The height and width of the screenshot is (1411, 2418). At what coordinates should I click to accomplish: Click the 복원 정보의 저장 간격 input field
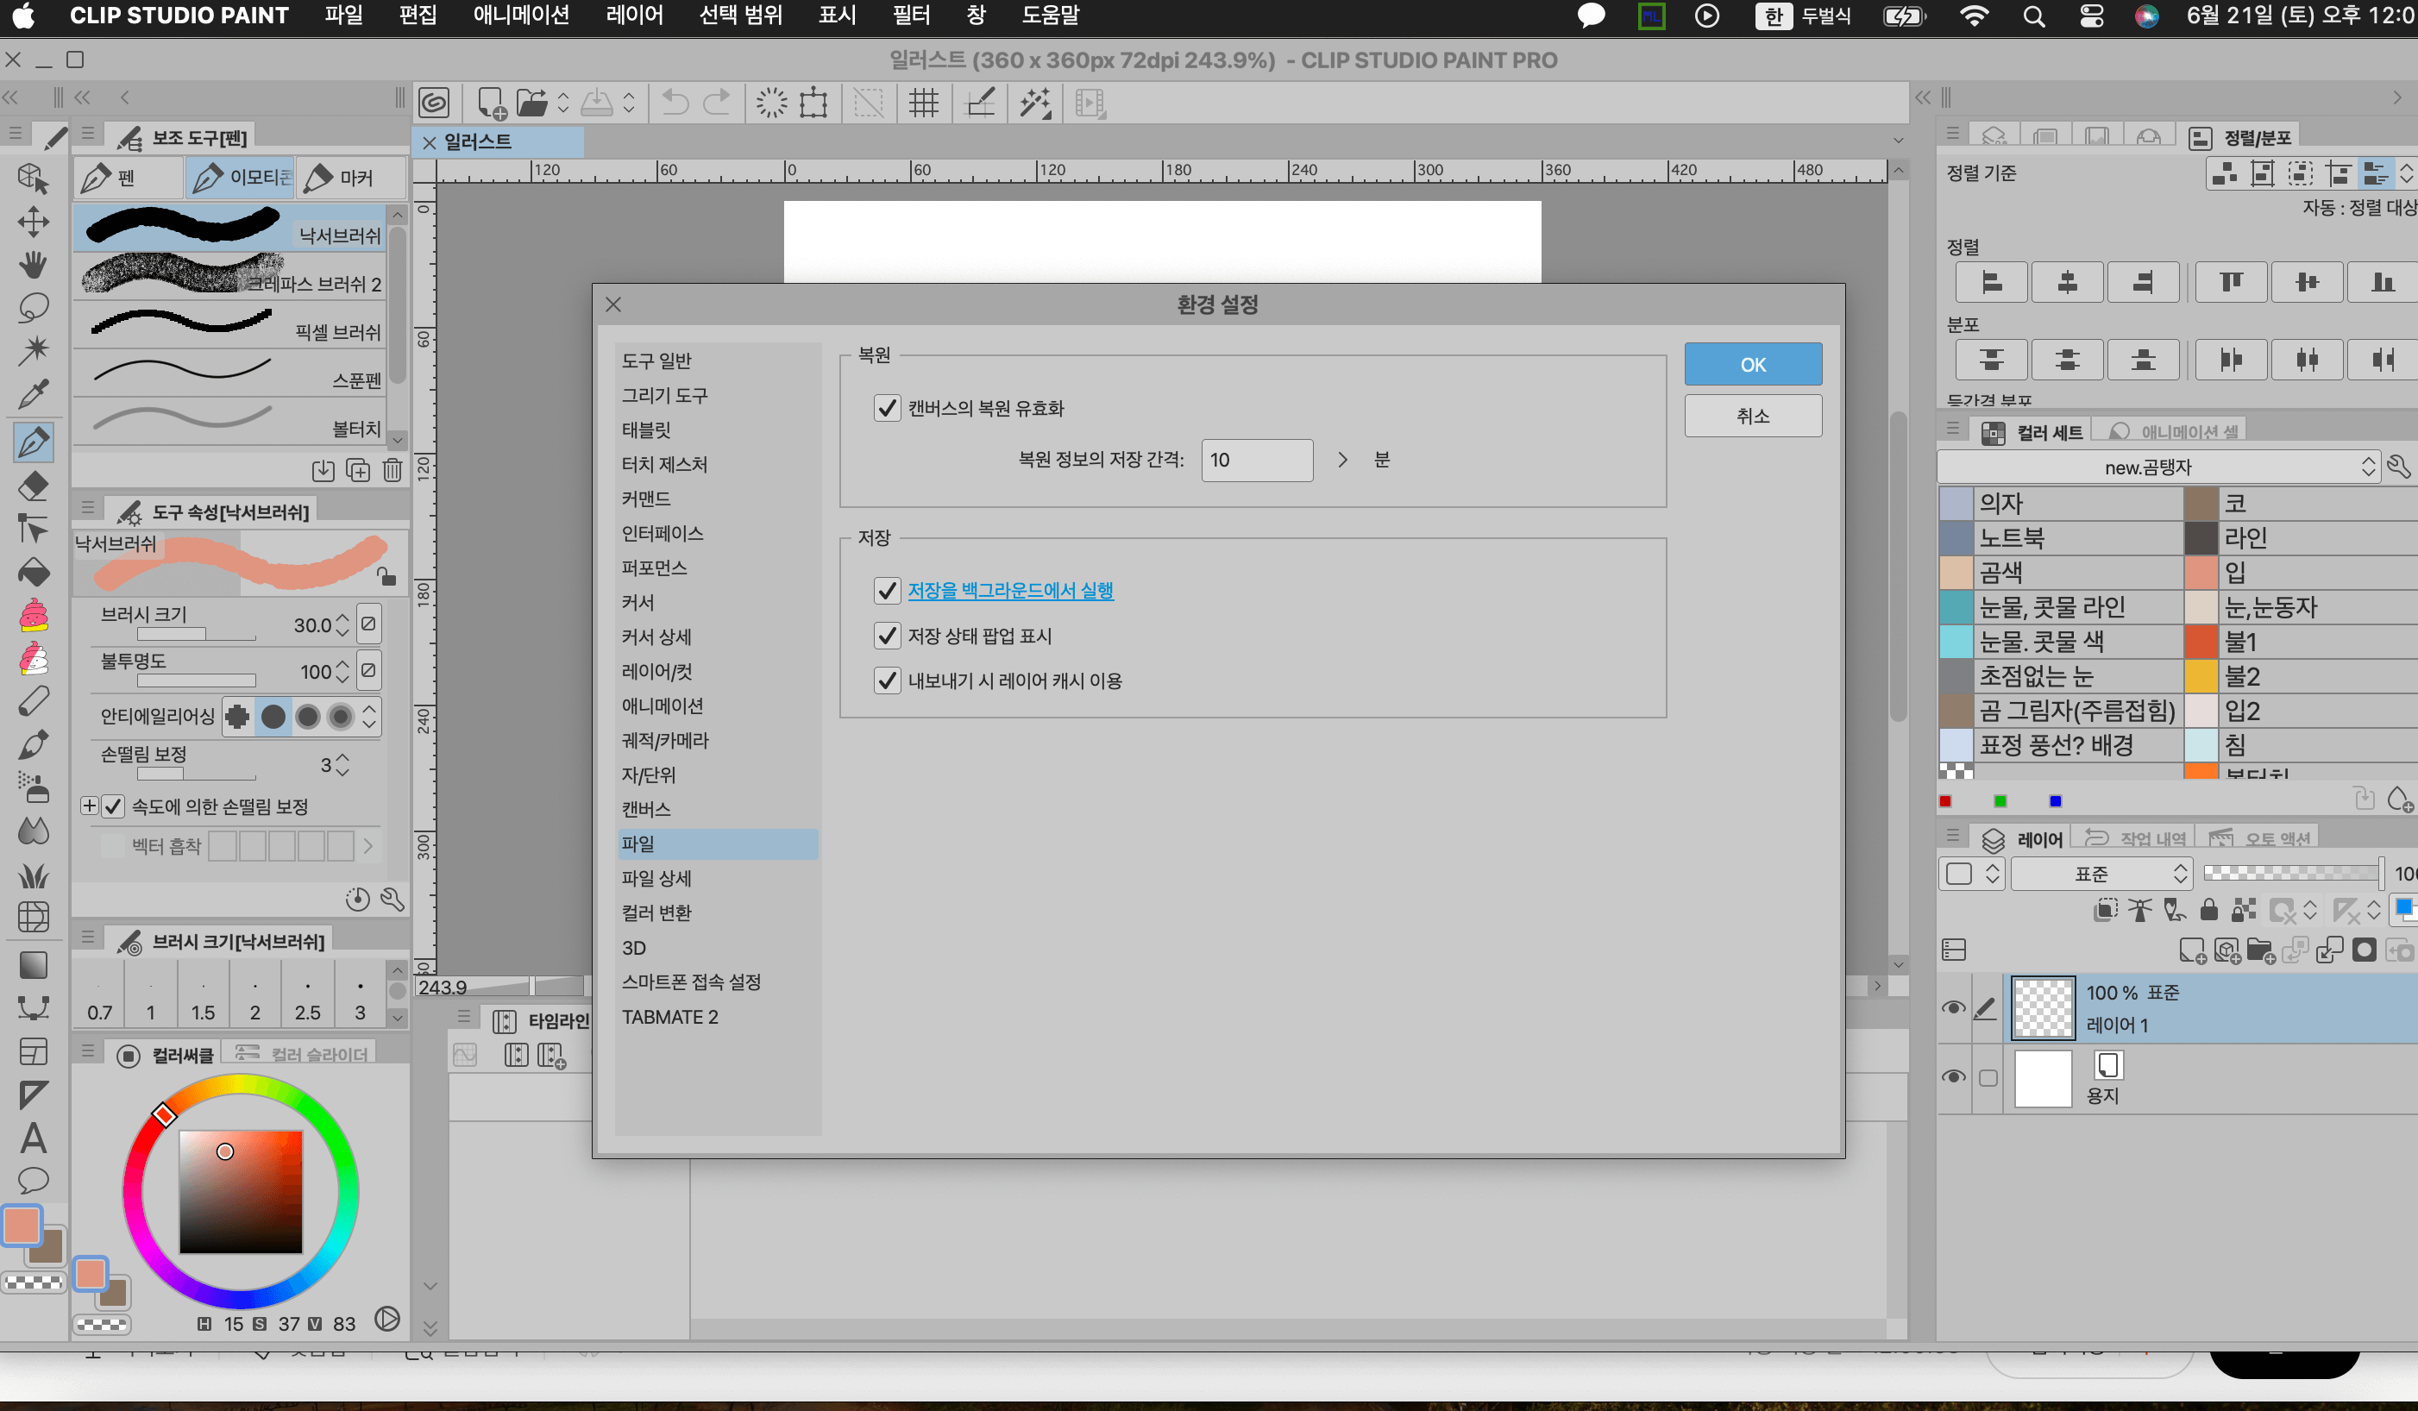click(1256, 460)
